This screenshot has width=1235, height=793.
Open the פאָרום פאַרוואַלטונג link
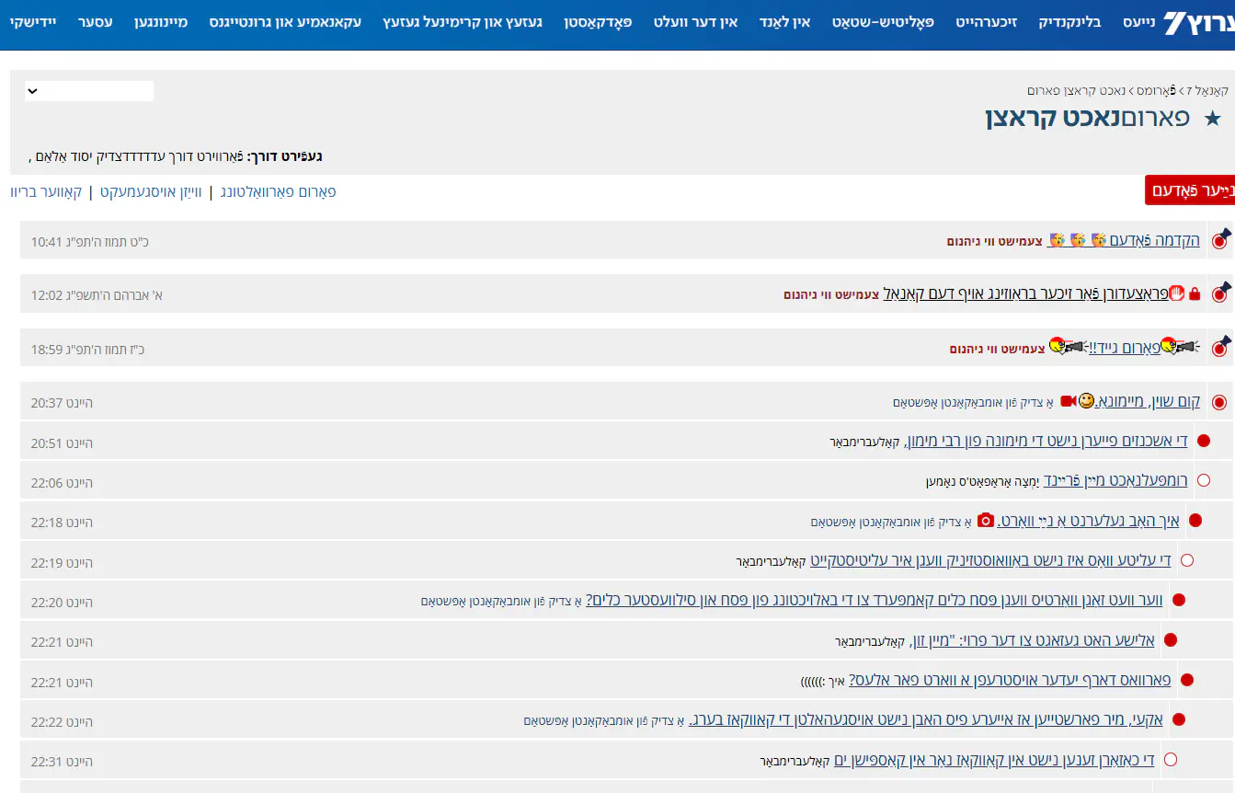[278, 191]
